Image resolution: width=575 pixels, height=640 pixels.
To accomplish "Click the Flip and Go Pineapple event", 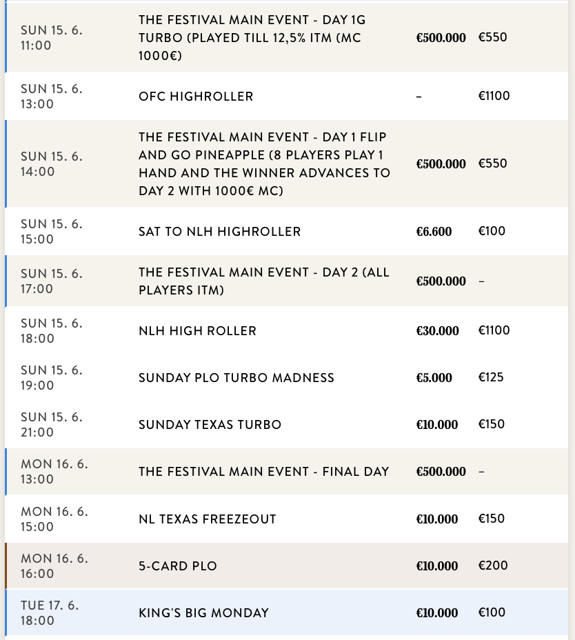I will pyautogui.click(x=264, y=164).
